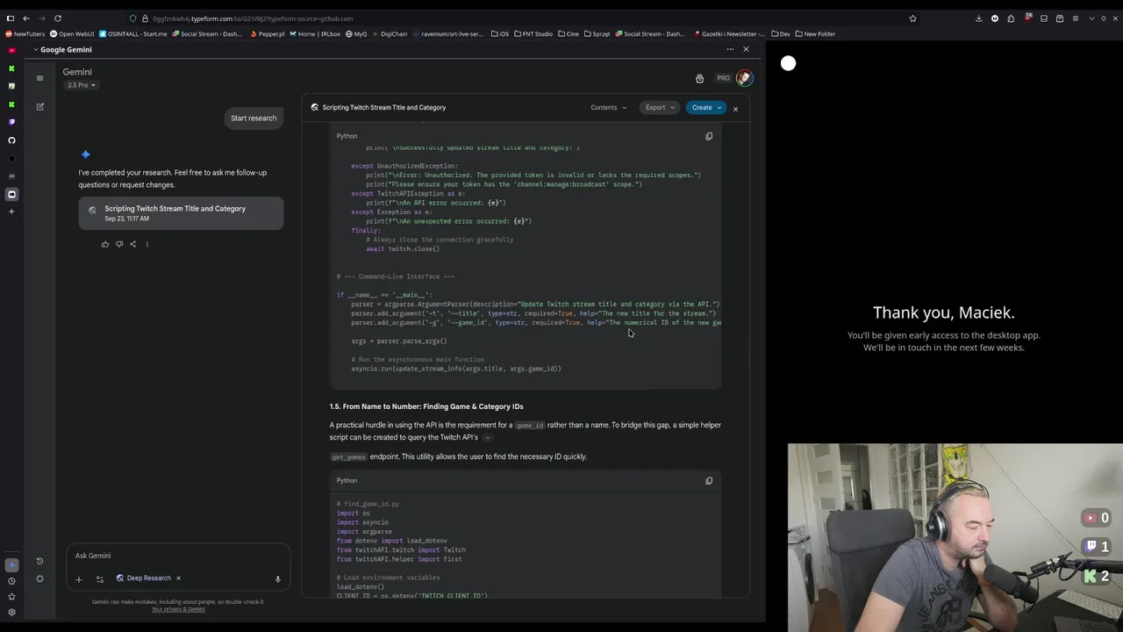Copy the find_game_id.py Python code block

pos(709,480)
